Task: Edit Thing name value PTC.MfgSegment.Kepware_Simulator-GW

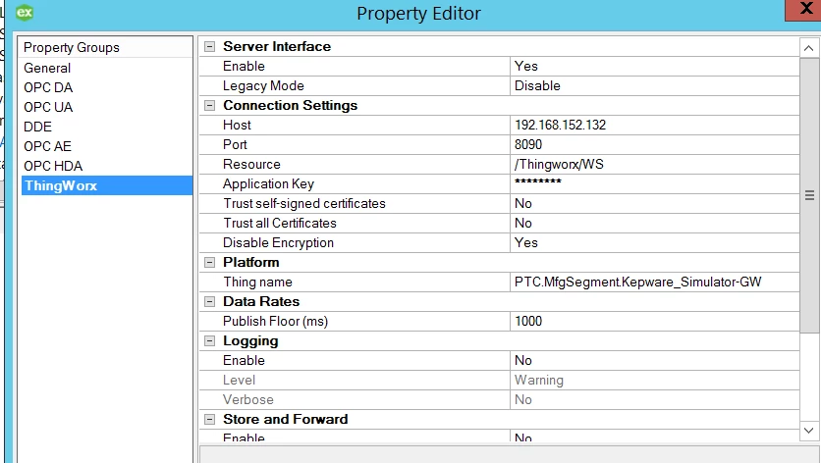Action: point(654,282)
